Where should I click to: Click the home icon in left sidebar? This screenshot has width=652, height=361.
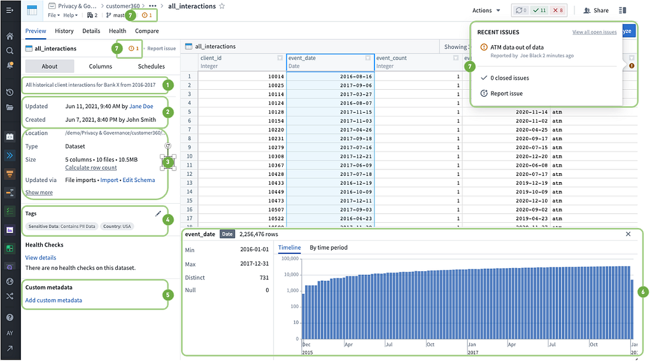10,36
